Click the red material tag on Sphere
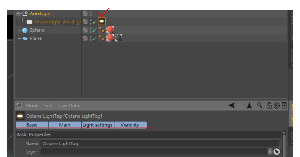Viewport: 300px width, 157px height. [x=110, y=30]
